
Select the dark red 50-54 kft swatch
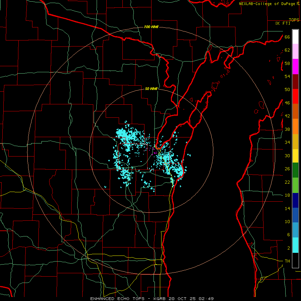pos(295,82)
